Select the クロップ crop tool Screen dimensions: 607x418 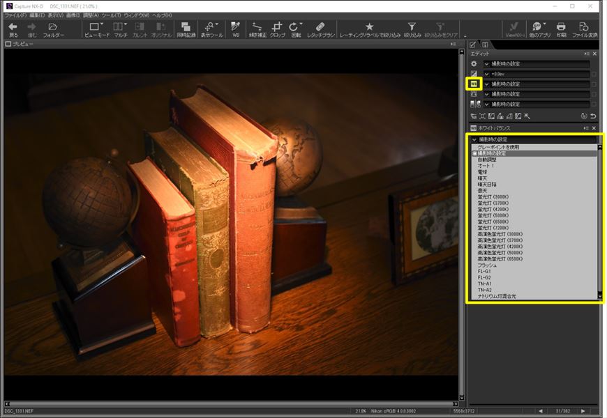pyautogui.click(x=277, y=29)
